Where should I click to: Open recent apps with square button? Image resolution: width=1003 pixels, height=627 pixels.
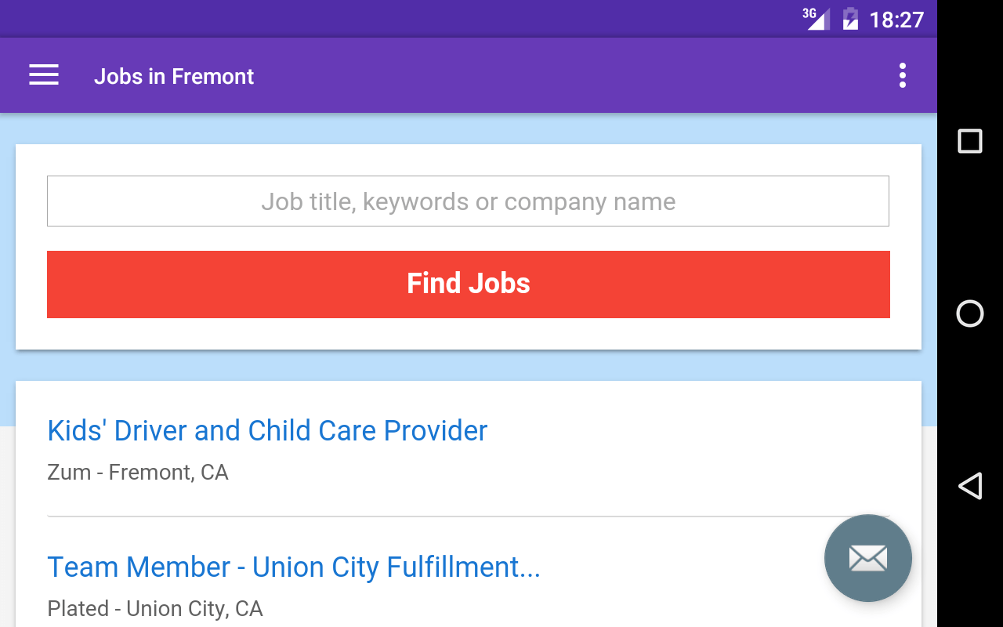click(970, 141)
